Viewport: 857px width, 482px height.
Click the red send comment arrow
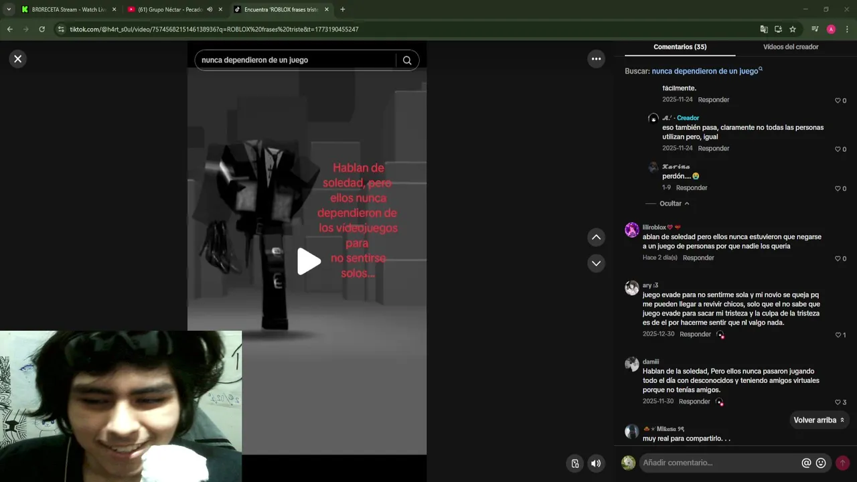842,463
